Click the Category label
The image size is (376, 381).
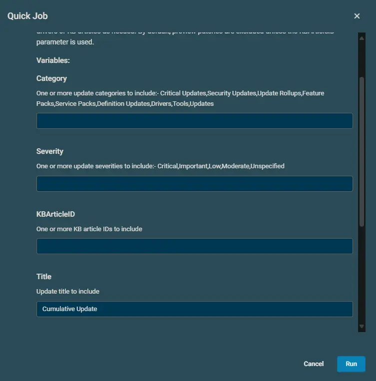pyautogui.click(x=51, y=78)
